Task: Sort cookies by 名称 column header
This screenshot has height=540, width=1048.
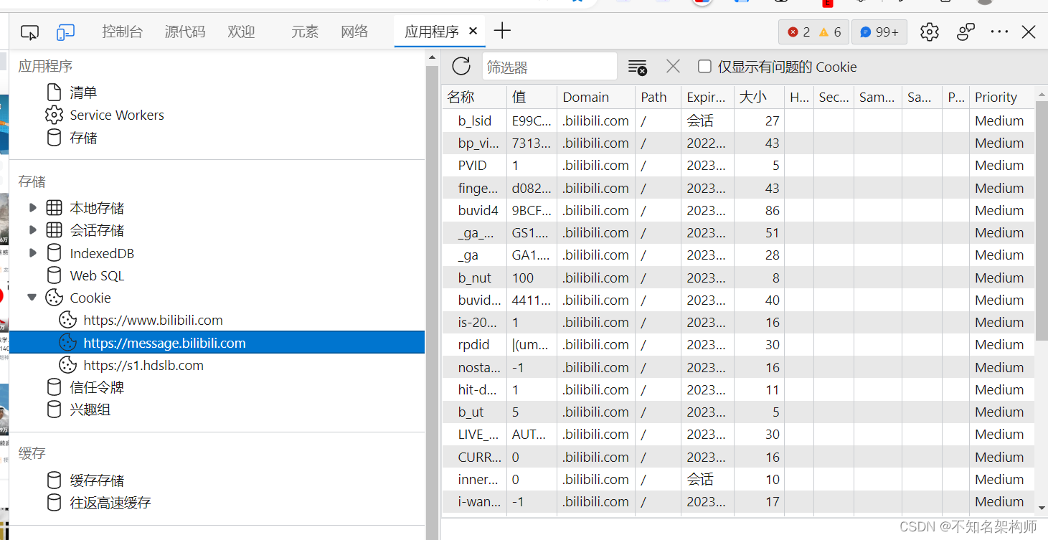Action: coord(474,97)
